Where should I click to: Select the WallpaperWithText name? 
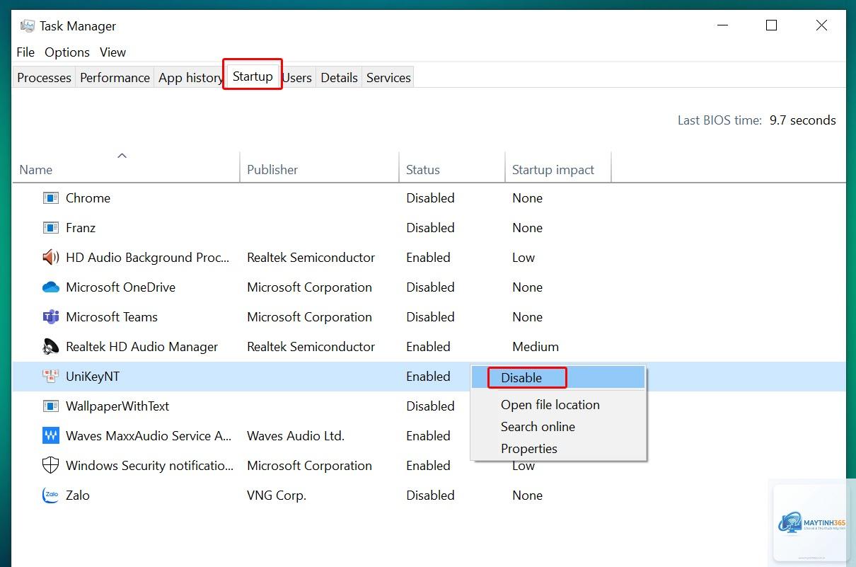(x=117, y=406)
